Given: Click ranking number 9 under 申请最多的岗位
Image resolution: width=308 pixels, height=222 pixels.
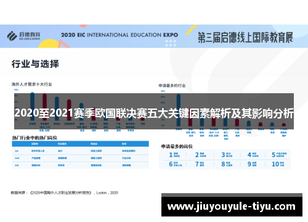Looking at the screenshot, I should [x=249, y=164].
